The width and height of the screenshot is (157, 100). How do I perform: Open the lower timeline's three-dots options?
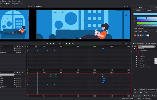(x=15, y=72)
